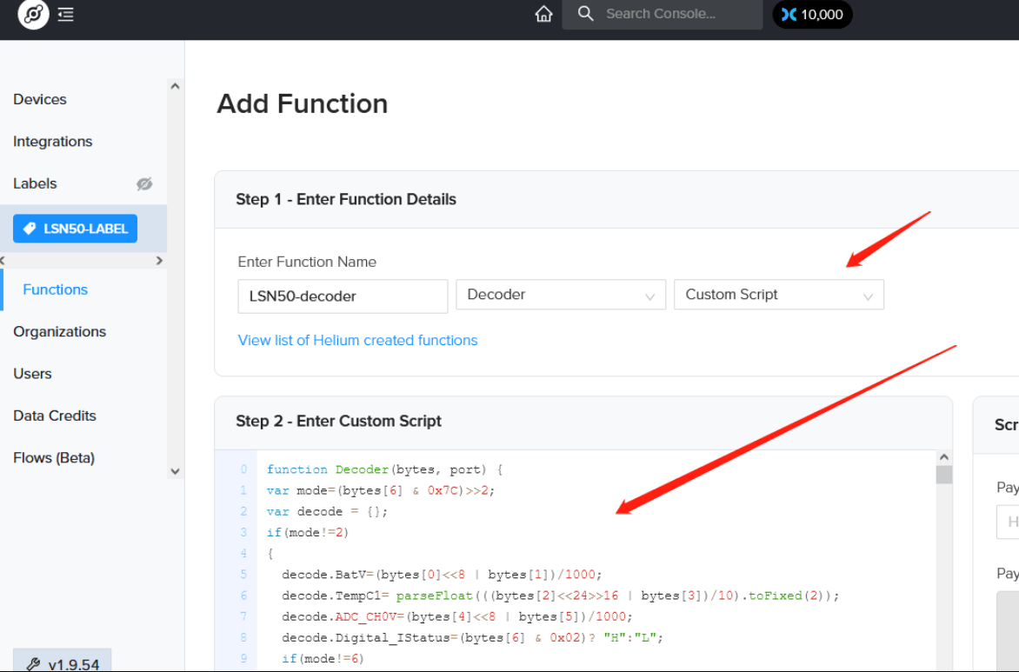Click code line starting with decode.TempC1
Viewport: 1019px width, 672px height.
click(560, 596)
